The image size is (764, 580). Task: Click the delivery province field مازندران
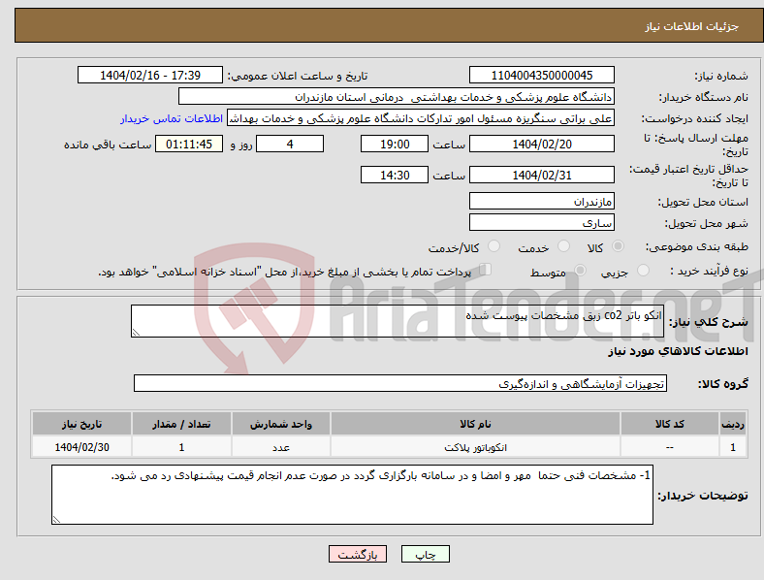pyautogui.click(x=541, y=201)
